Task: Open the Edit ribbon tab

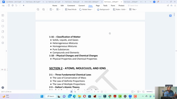Action: [x=62, y=5]
